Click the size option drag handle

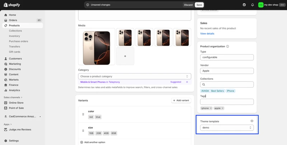coord(83,131)
